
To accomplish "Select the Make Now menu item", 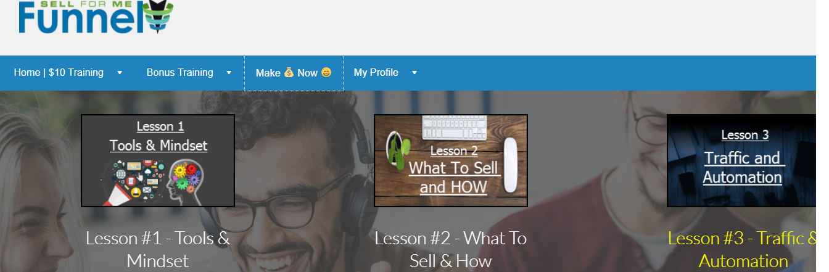I will pyautogui.click(x=294, y=73).
